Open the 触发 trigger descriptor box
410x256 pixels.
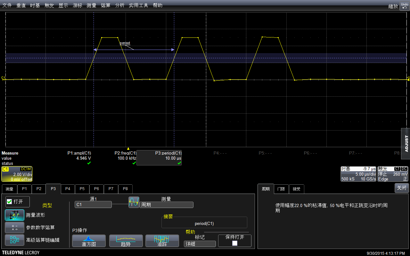pyautogui.click(x=393, y=174)
